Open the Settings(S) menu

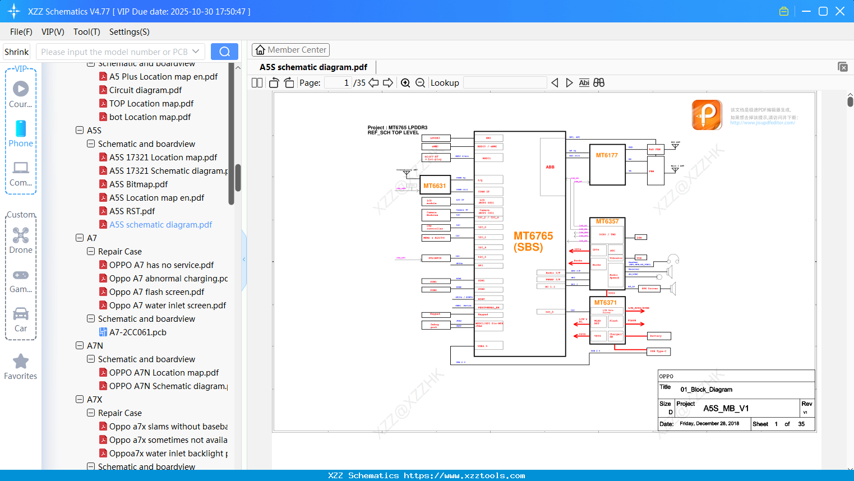point(129,32)
